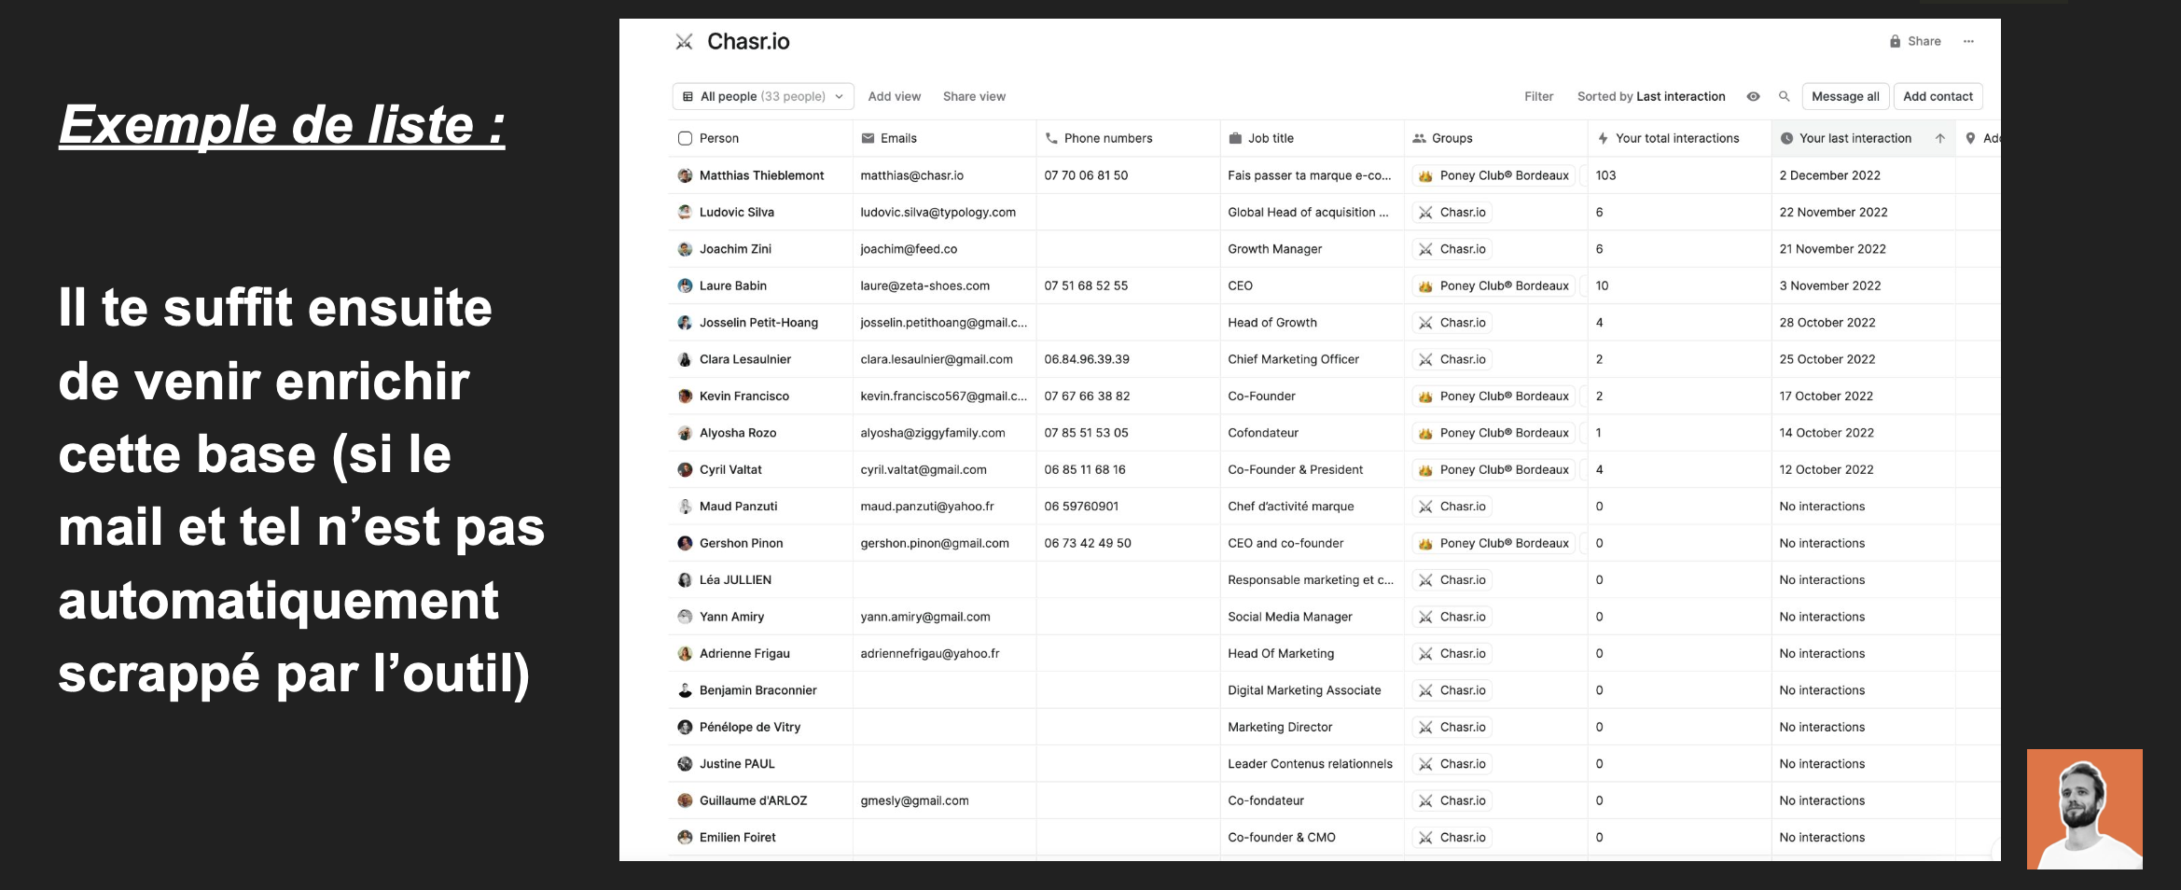This screenshot has width=2181, height=890.
Task: Click Joachim Zini's avatar icon
Action: coord(685,249)
